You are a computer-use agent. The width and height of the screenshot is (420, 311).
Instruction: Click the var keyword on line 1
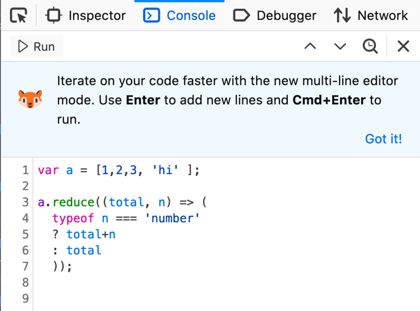point(48,170)
